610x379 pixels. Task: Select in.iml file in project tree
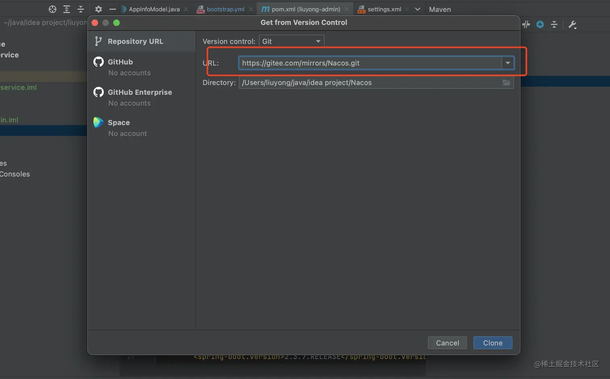click(9, 120)
